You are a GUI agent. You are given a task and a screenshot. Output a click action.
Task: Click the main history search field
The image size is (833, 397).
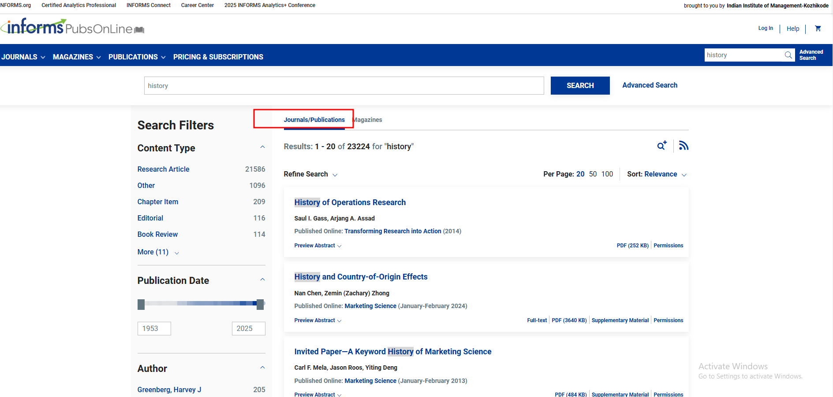pos(344,86)
